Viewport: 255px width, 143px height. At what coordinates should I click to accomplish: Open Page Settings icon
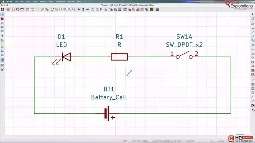tap(13, 10)
